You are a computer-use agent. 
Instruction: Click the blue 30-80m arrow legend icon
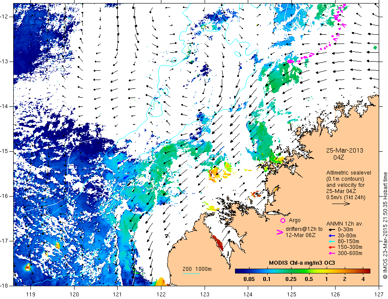click(x=332, y=236)
